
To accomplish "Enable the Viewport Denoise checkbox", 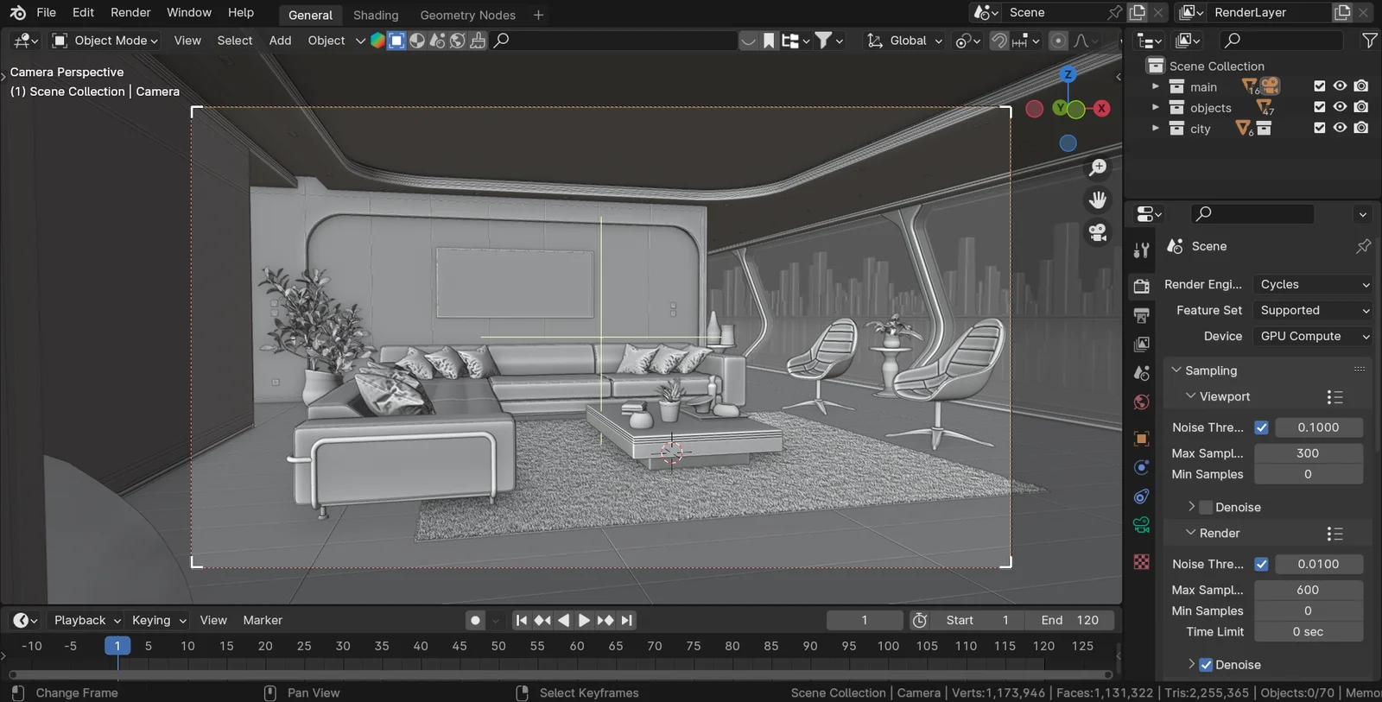I will pyautogui.click(x=1206, y=508).
